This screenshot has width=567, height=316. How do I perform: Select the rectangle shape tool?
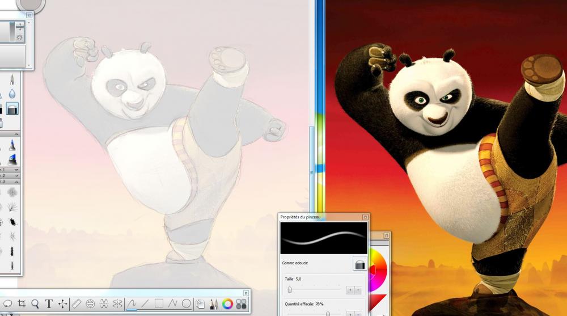159,304
